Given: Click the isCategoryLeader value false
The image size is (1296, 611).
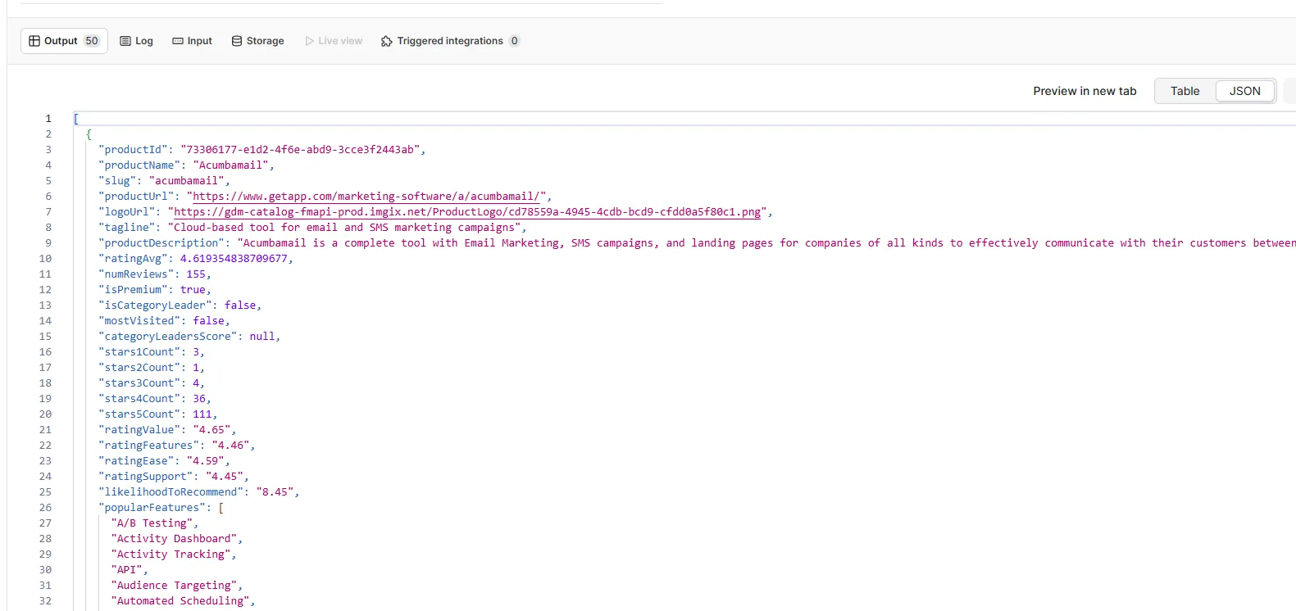Looking at the screenshot, I should (240, 305).
